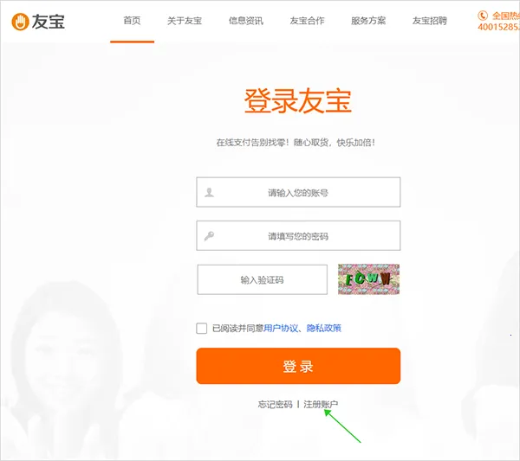Focus the password input field

coord(298,235)
